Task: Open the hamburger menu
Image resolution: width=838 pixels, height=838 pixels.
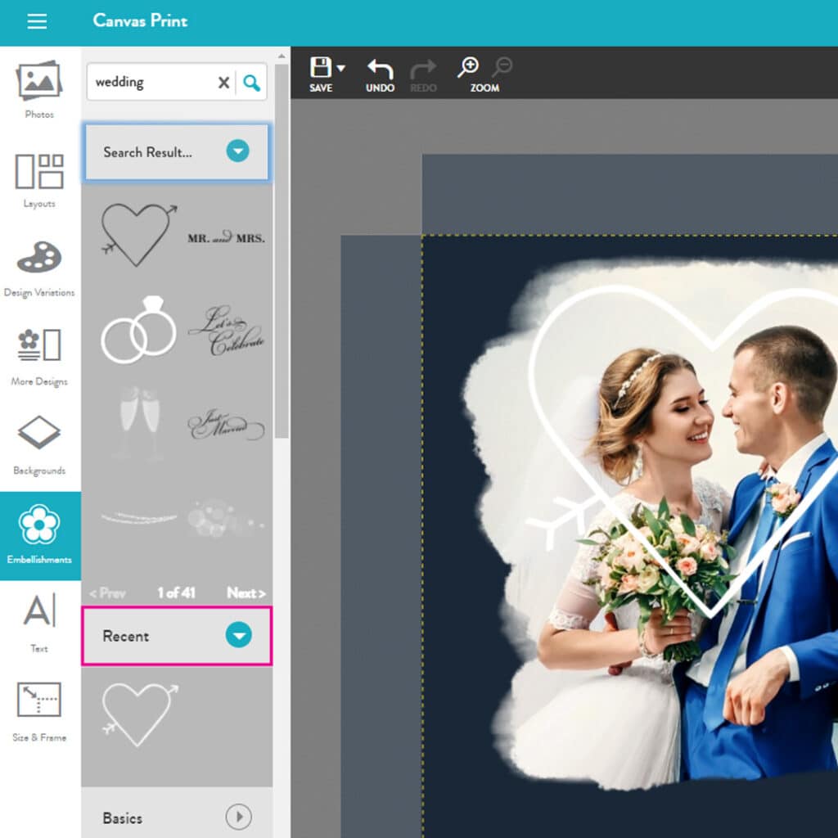Action: 37,22
